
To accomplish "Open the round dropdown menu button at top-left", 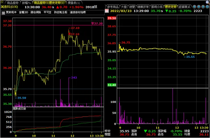I will pyautogui.click(x=2, y=3).
